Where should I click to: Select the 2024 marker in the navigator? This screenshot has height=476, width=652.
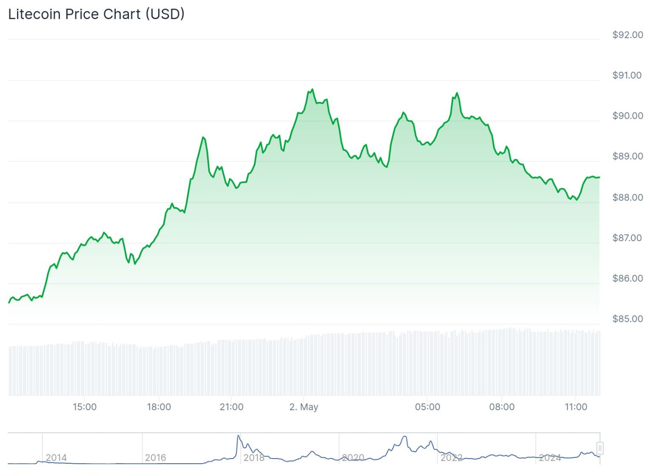[x=550, y=457]
